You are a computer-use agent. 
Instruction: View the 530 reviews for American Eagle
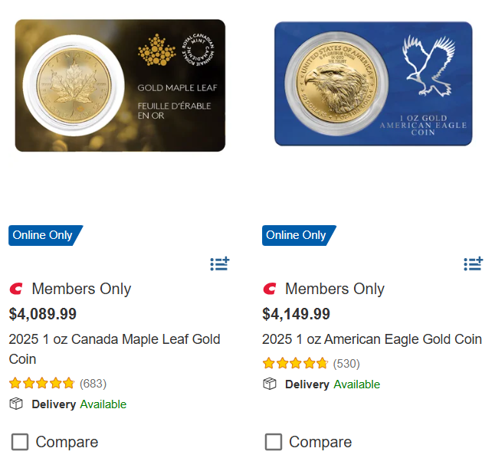346,363
